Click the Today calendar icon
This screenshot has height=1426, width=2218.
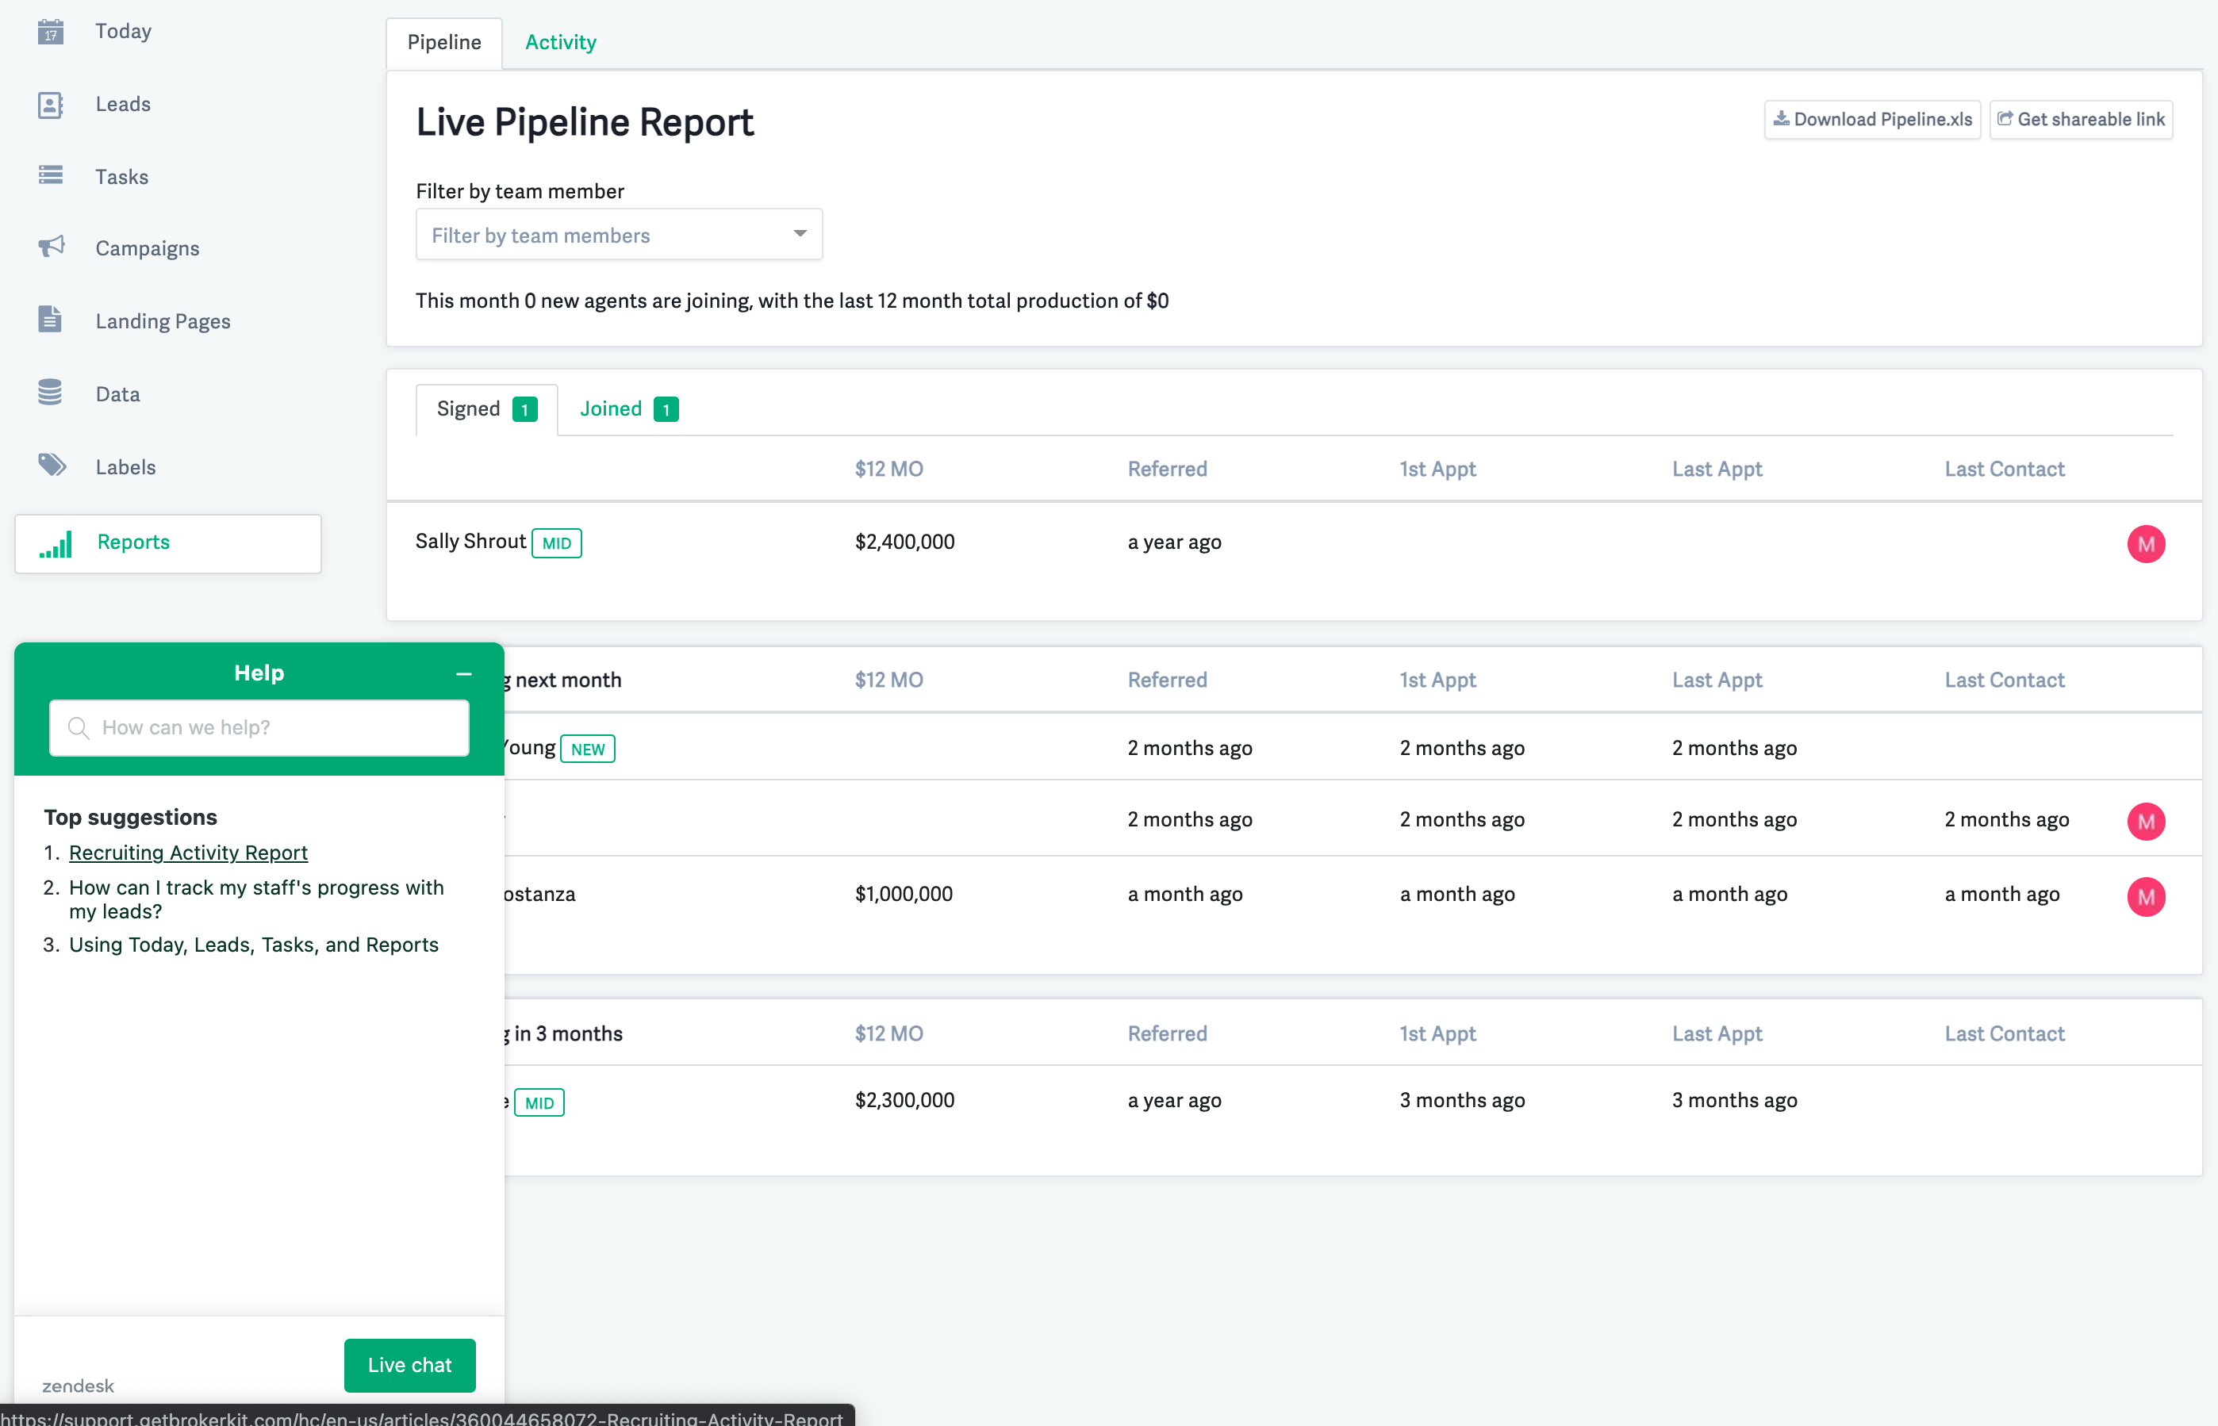50,32
